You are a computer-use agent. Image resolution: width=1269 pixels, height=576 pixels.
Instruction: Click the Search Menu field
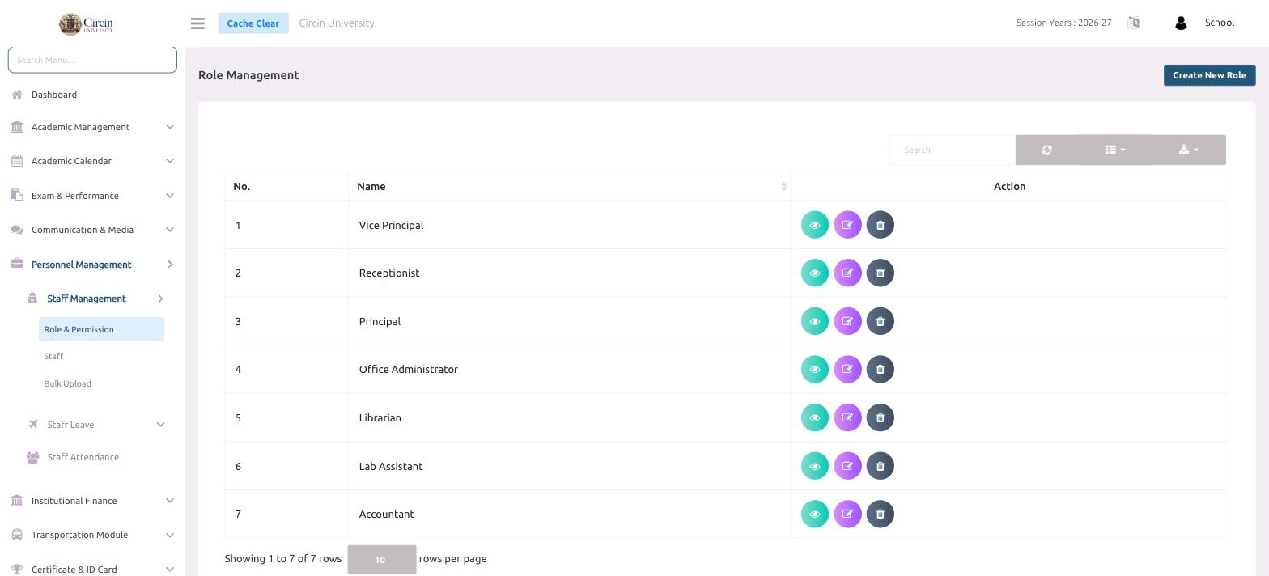point(92,60)
